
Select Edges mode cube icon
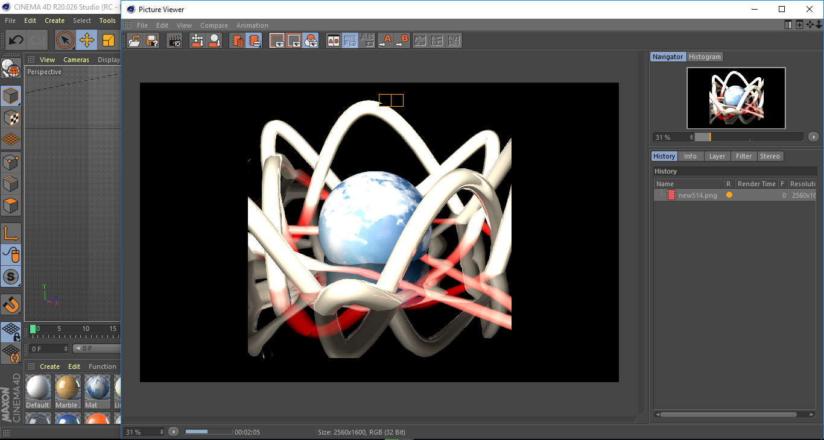tap(11, 183)
